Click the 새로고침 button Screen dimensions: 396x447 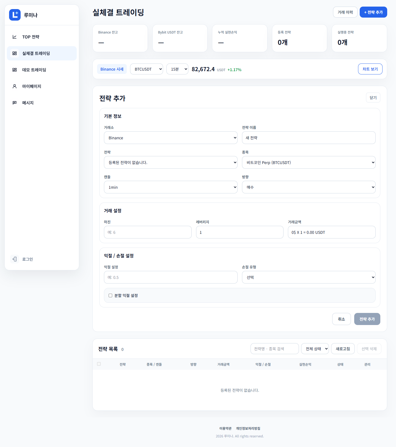(x=343, y=349)
